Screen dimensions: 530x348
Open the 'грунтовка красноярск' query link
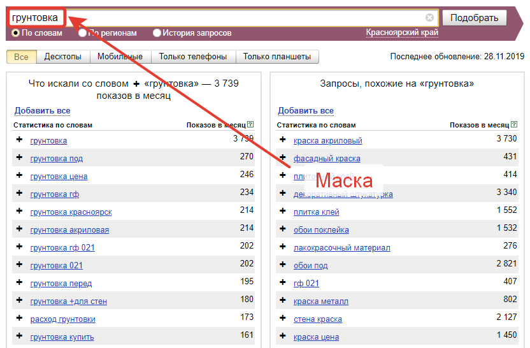pos(71,212)
